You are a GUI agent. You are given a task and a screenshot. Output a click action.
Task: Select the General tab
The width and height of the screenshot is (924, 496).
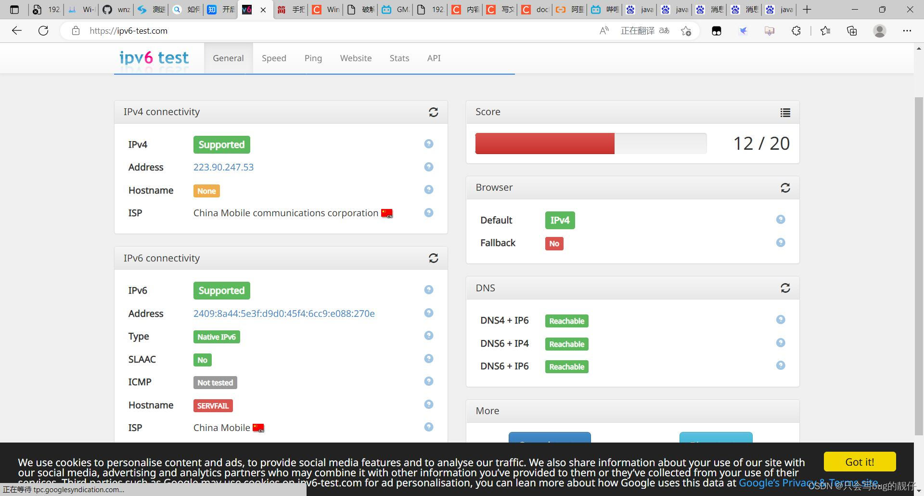(229, 58)
